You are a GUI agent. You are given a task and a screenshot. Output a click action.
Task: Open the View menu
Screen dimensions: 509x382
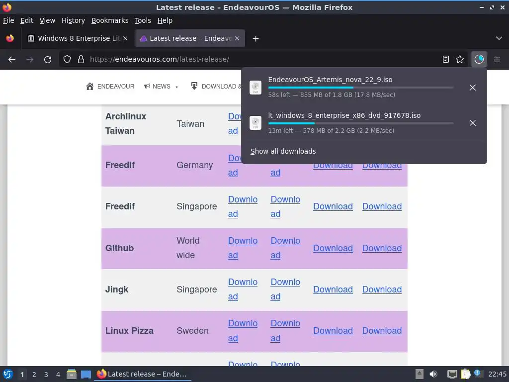[47, 20]
